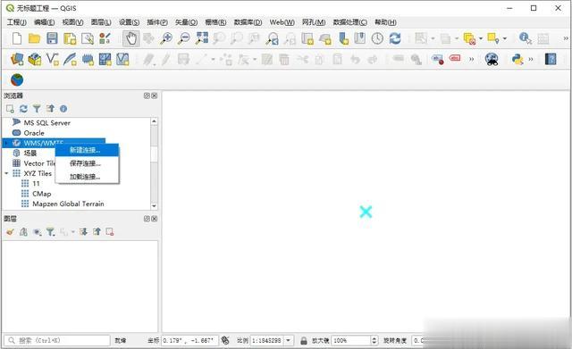Click the Zoom Out magnifier tool
Image resolution: width=572 pixels, height=349 pixels.
click(184, 38)
